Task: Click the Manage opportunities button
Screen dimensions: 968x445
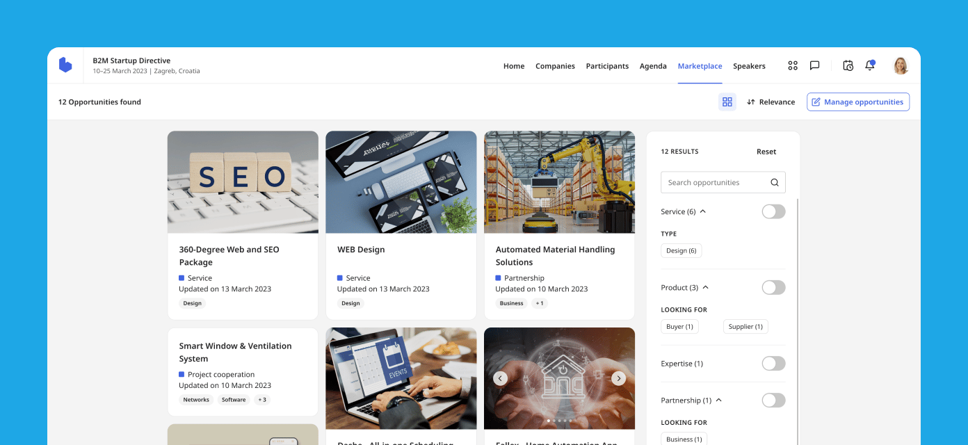Action: [858, 102]
